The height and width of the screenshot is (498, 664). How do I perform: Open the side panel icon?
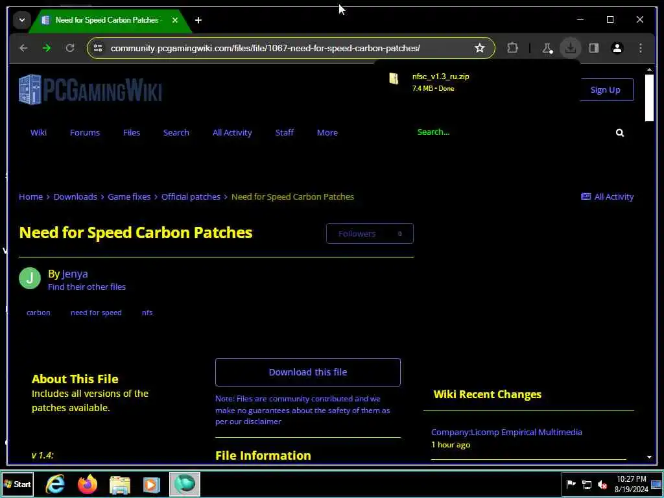tap(594, 48)
